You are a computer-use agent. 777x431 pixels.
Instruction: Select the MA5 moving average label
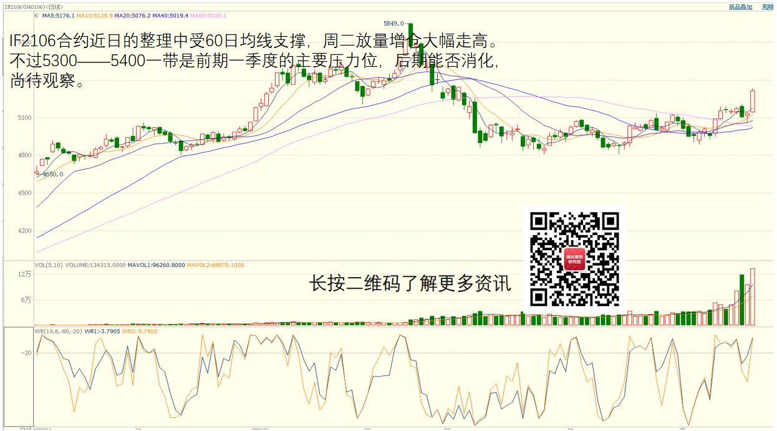[x=57, y=16]
